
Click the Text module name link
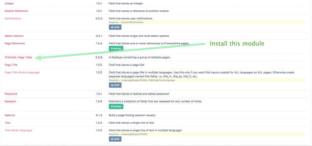pos(7,123)
